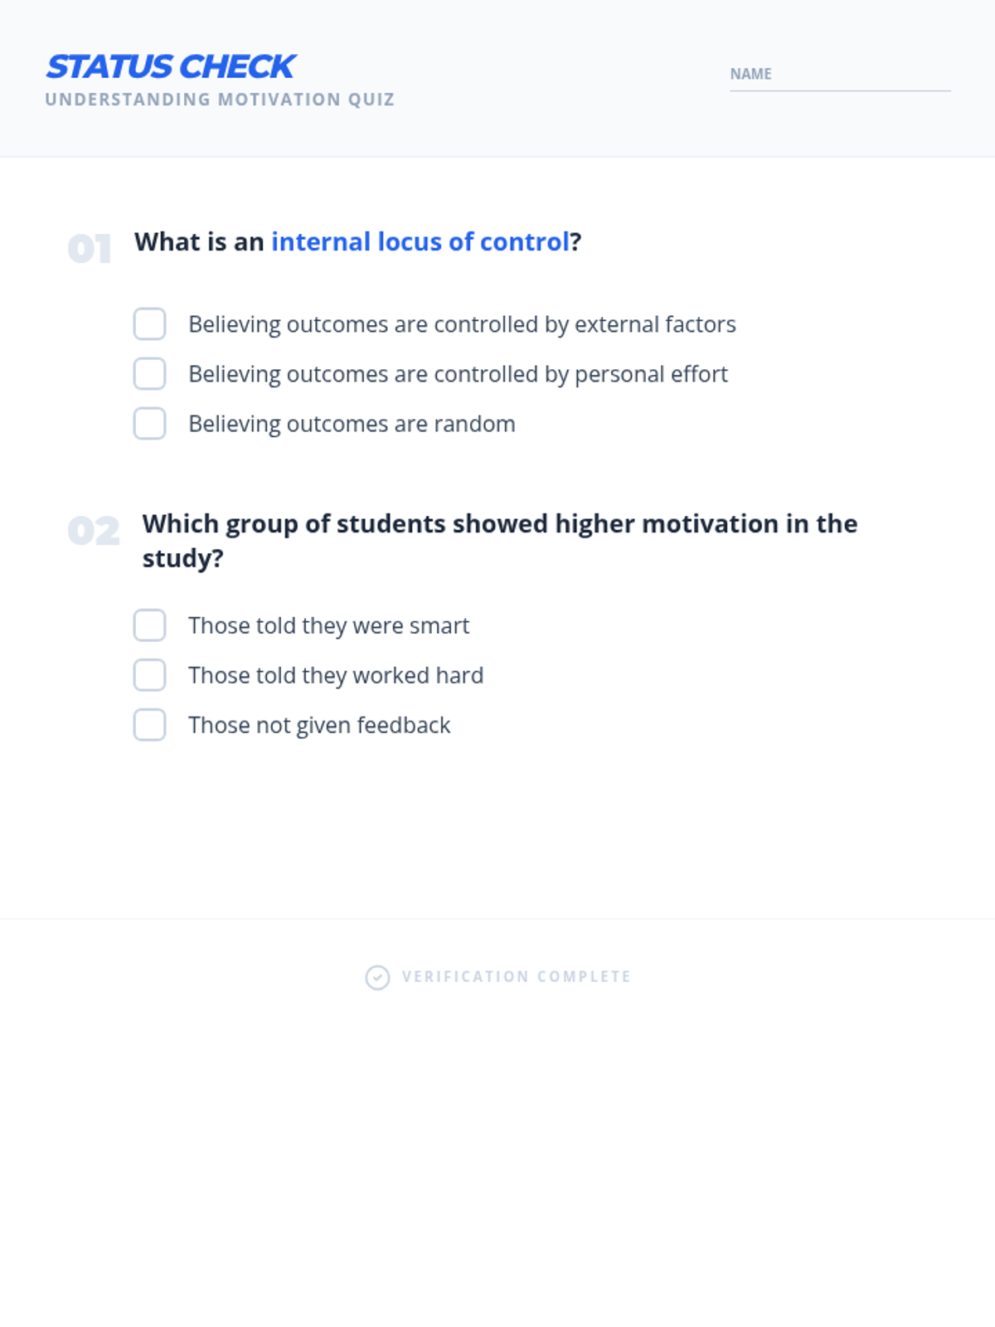This screenshot has height=1327, width=995.
Task: Click the "Understanding Motivation Quiz" subtitle
Action: tap(220, 100)
